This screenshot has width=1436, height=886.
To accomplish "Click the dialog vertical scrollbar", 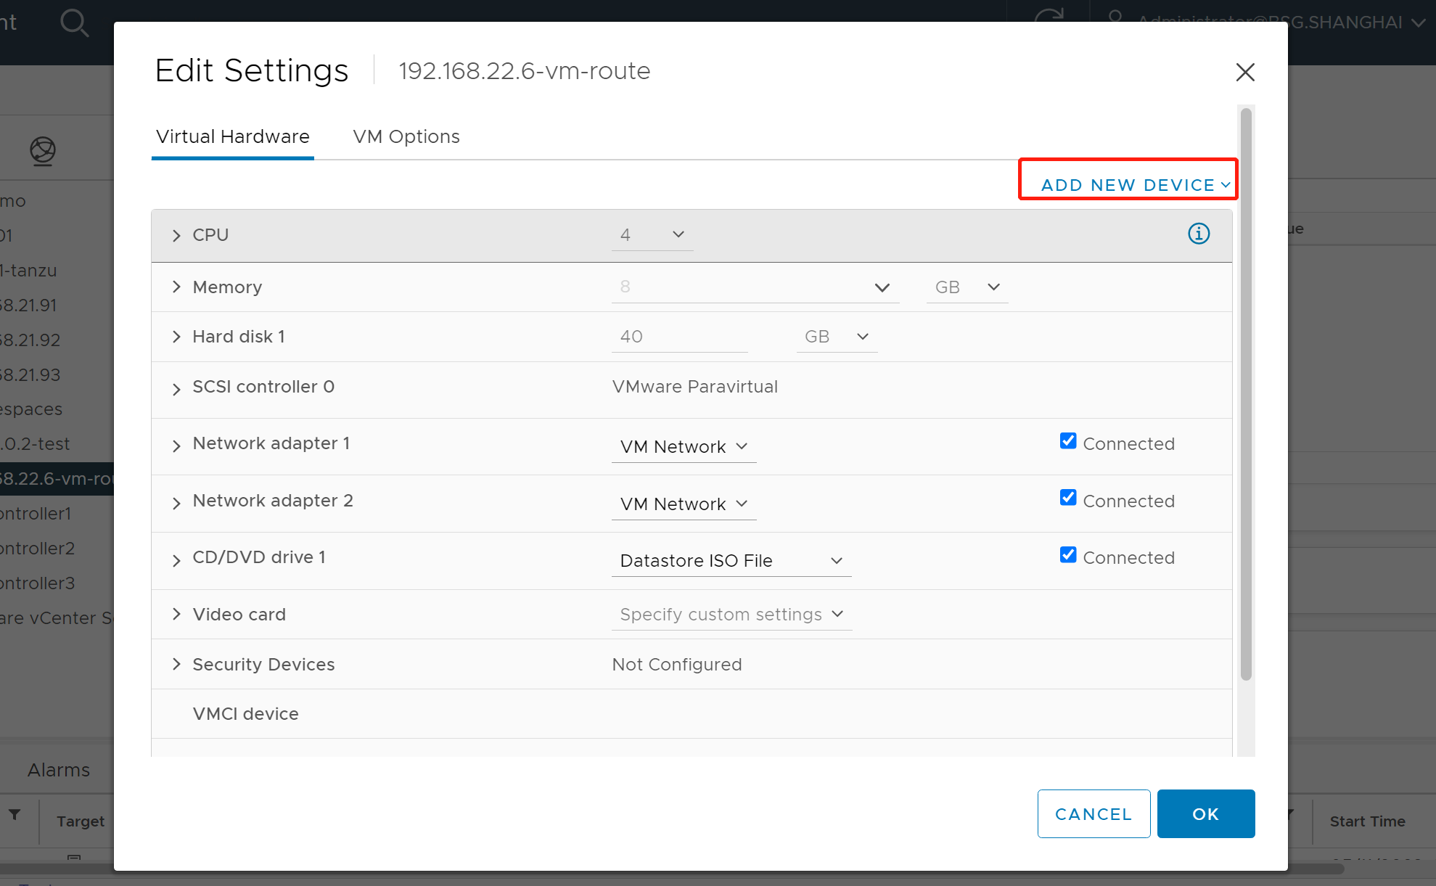I will point(1246,395).
